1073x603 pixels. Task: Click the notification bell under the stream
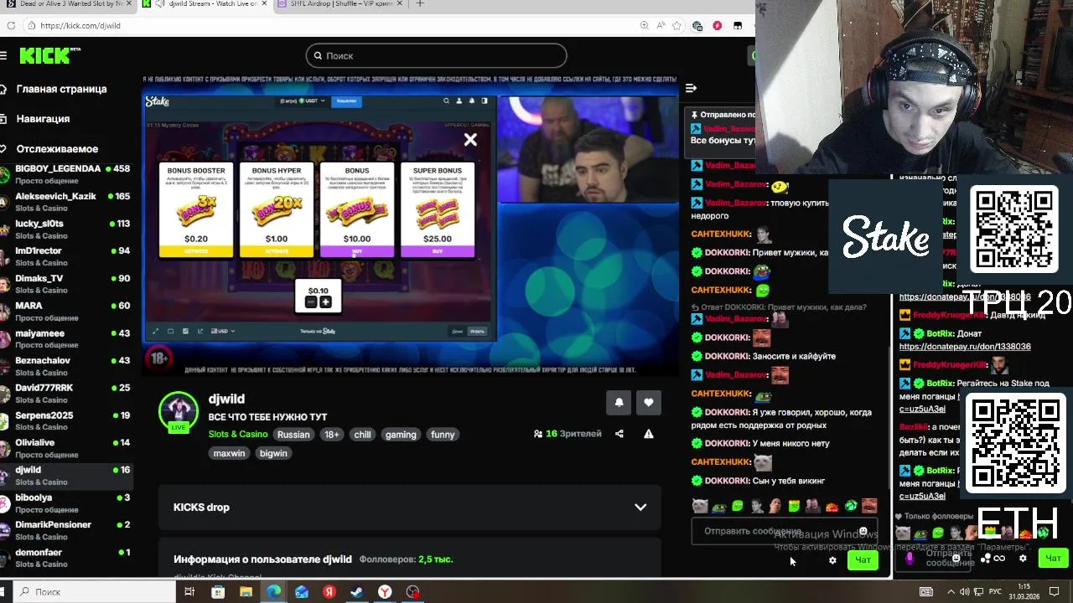(619, 402)
